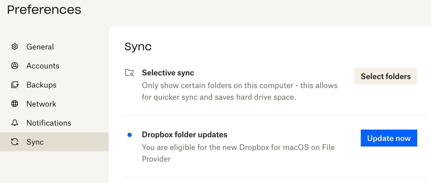Click the Accounts person icon
The width and height of the screenshot is (431, 183).
click(x=15, y=66)
